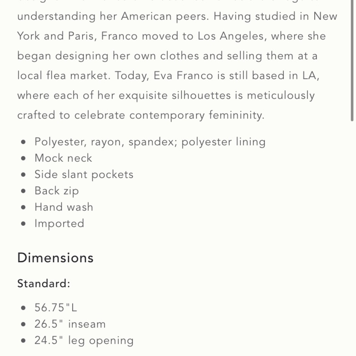Viewport: 356px width, 356px height.
Task: Click the 56.75"L dimension entry
Action: (56, 308)
